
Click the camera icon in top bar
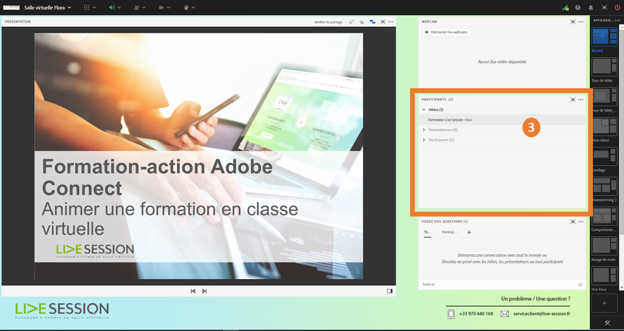(161, 7)
